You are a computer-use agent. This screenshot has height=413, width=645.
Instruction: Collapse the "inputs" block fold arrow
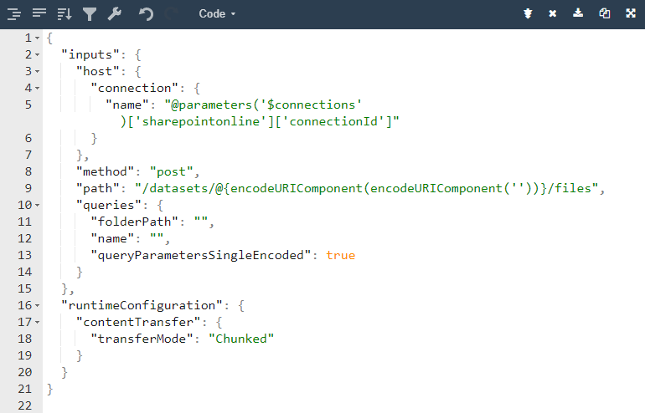38,54
